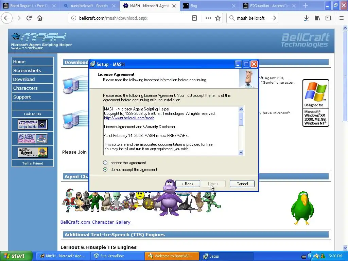Click Tell a Friend in sidebar
The width and height of the screenshot is (348, 261).
click(32, 163)
